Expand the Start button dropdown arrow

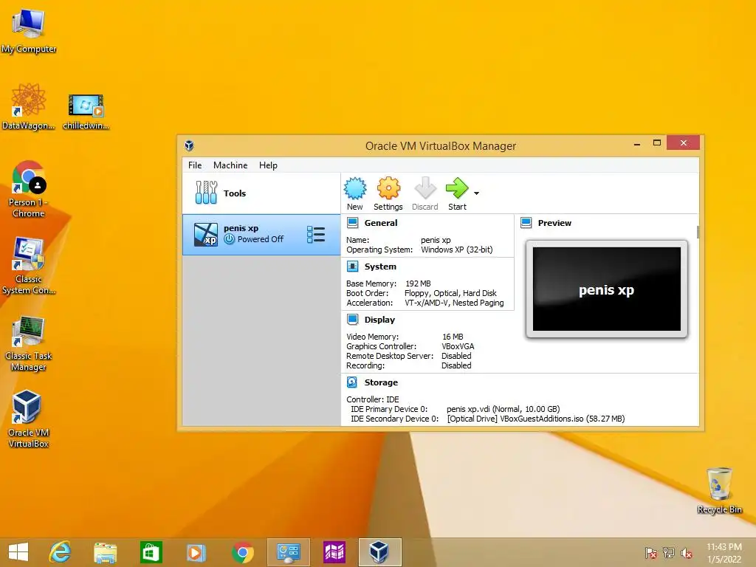coord(476,193)
